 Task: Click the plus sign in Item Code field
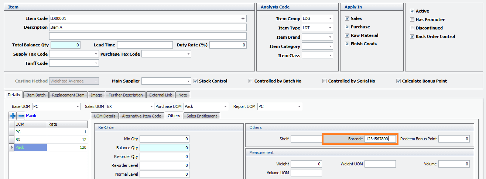[243, 18]
